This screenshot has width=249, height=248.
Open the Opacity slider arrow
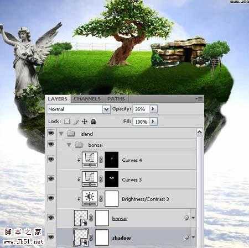point(153,109)
